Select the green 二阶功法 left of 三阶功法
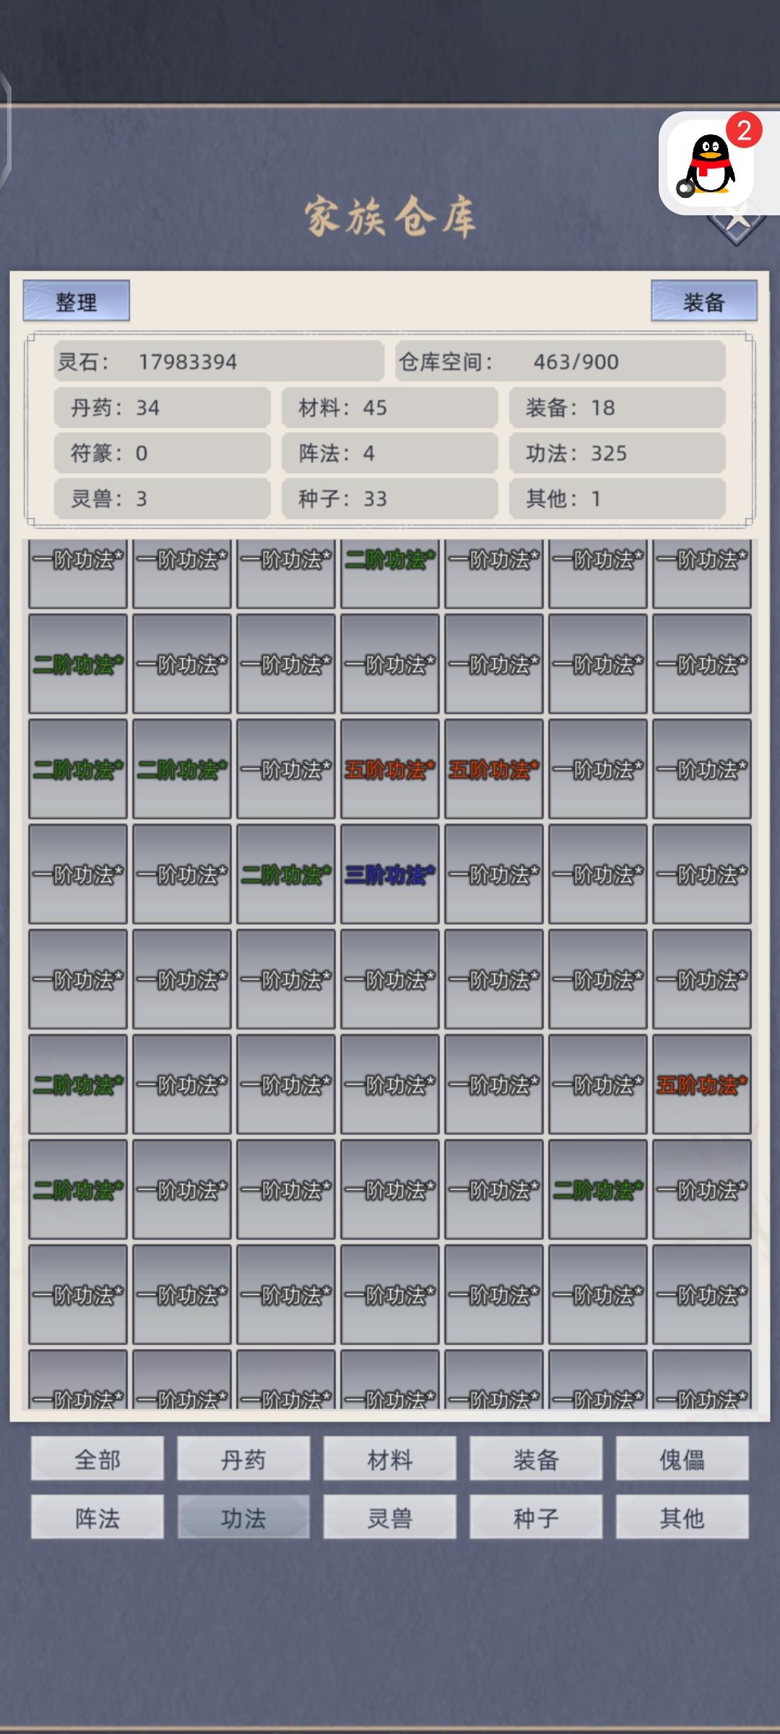The width and height of the screenshot is (780, 1734). pyautogui.click(x=286, y=874)
